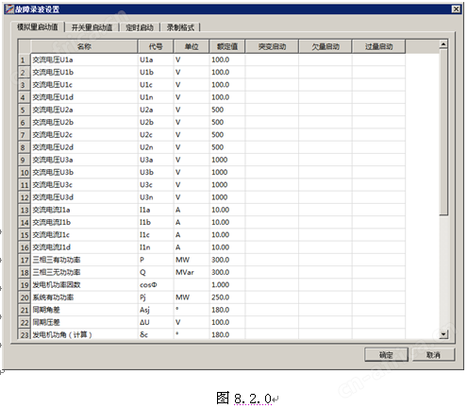The height and width of the screenshot is (408, 468).
Task: Click the 名称 column header
Action: click(x=84, y=46)
